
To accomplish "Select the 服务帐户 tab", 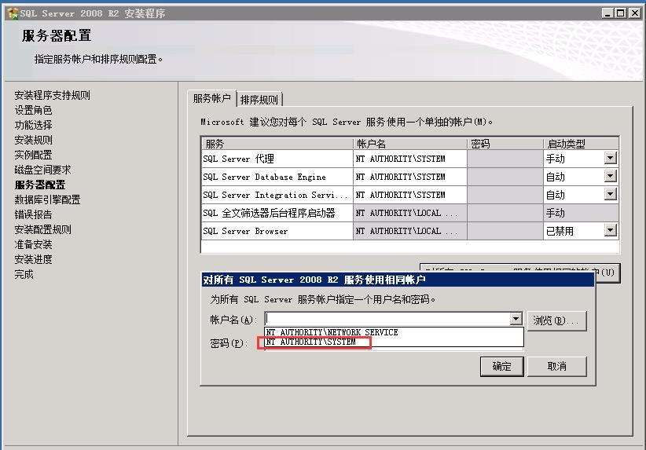I will coord(211,98).
